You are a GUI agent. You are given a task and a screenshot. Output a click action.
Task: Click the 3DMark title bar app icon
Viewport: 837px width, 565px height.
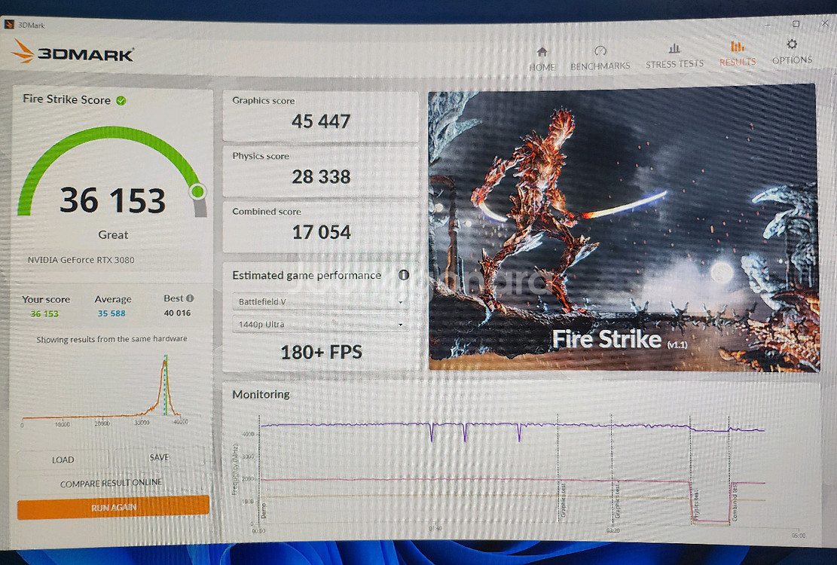click(9, 25)
